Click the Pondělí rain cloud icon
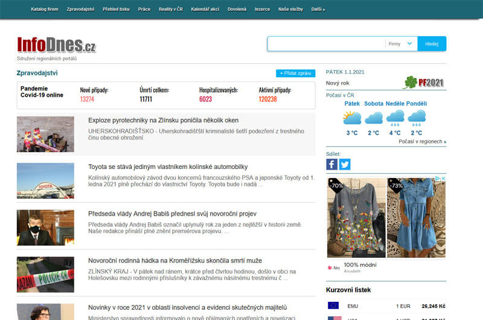 (417, 118)
